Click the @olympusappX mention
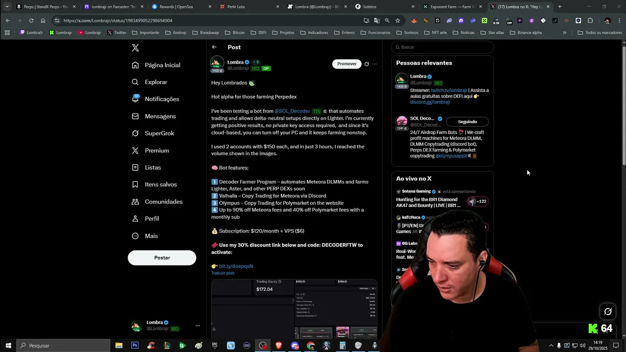Screen dimensions: 626x352 (x=451, y=156)
